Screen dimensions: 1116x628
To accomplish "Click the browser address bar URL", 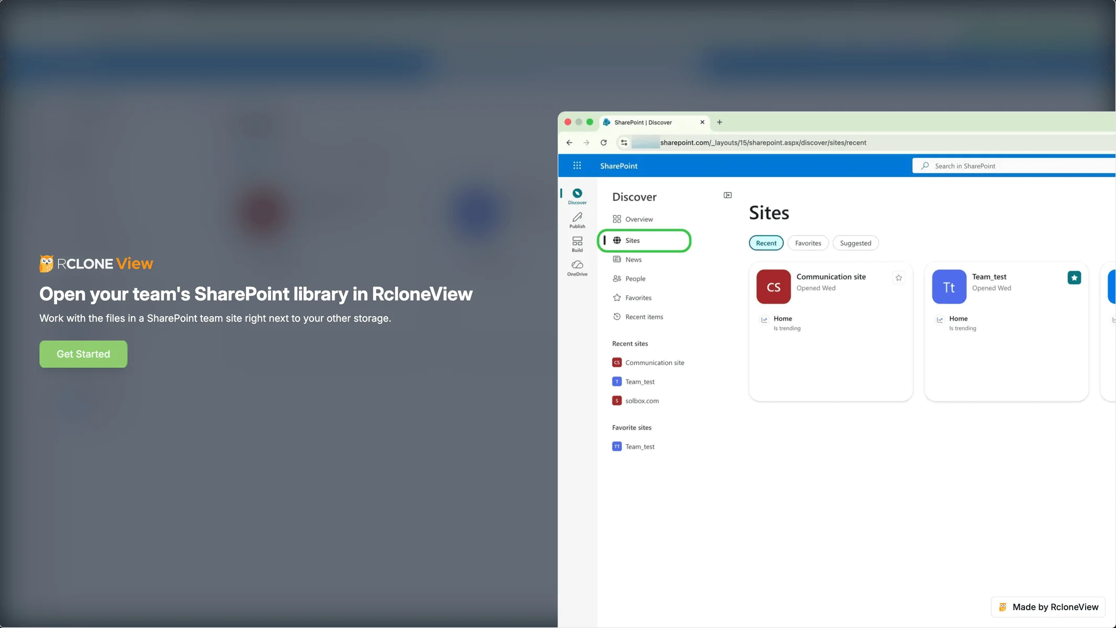I will [763, 143].
